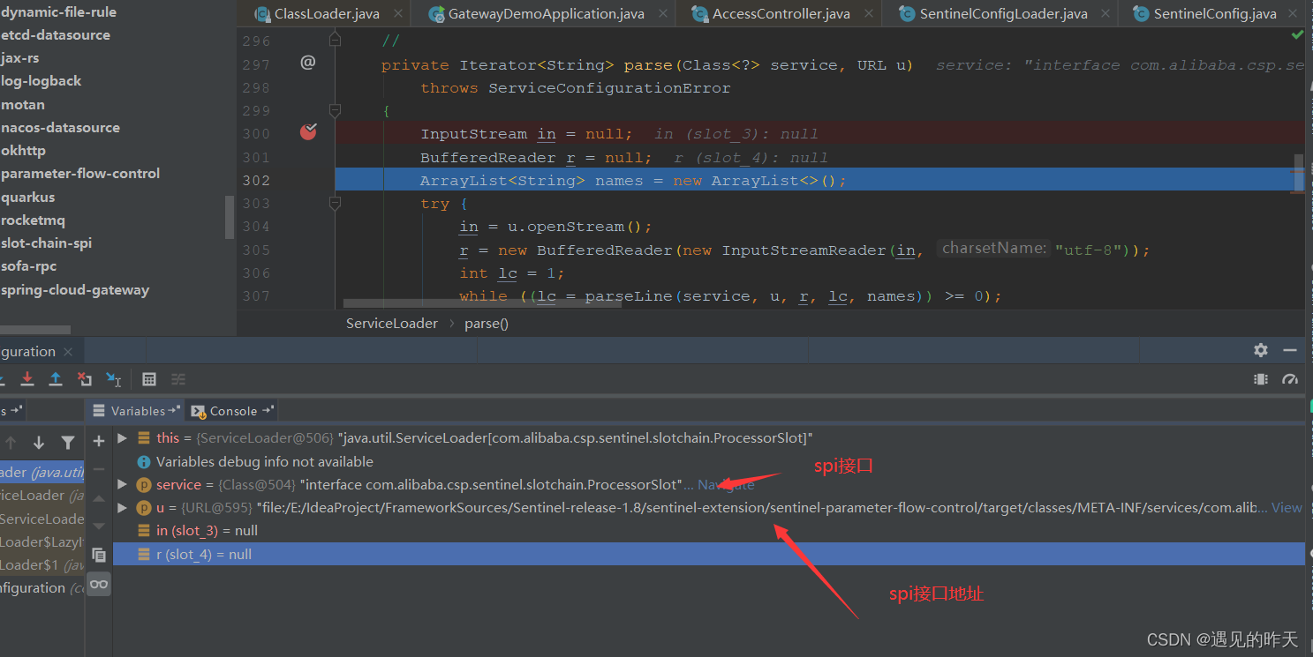Click the project tree horizontal scrollbar
The width and height of the screenshot is (1313, 657).
point(35,329)
